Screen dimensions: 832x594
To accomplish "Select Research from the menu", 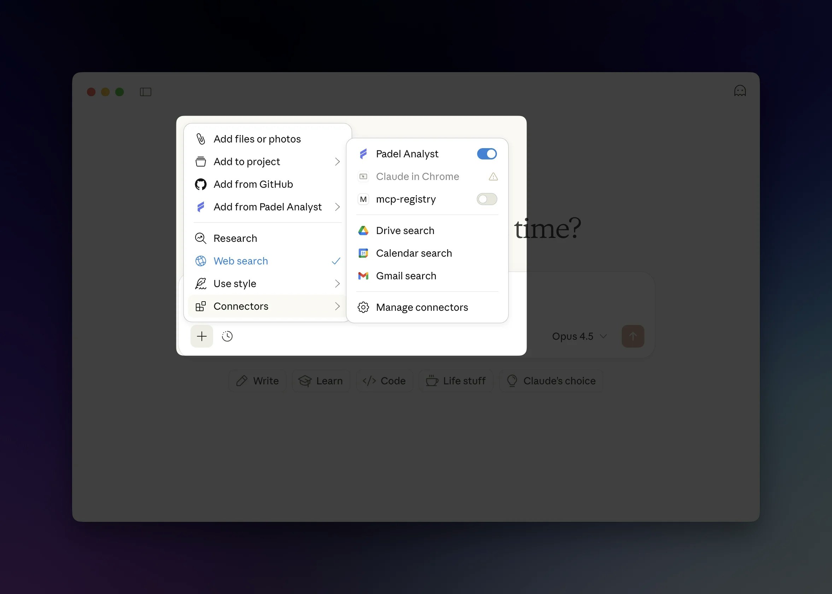I will [235, 238].
